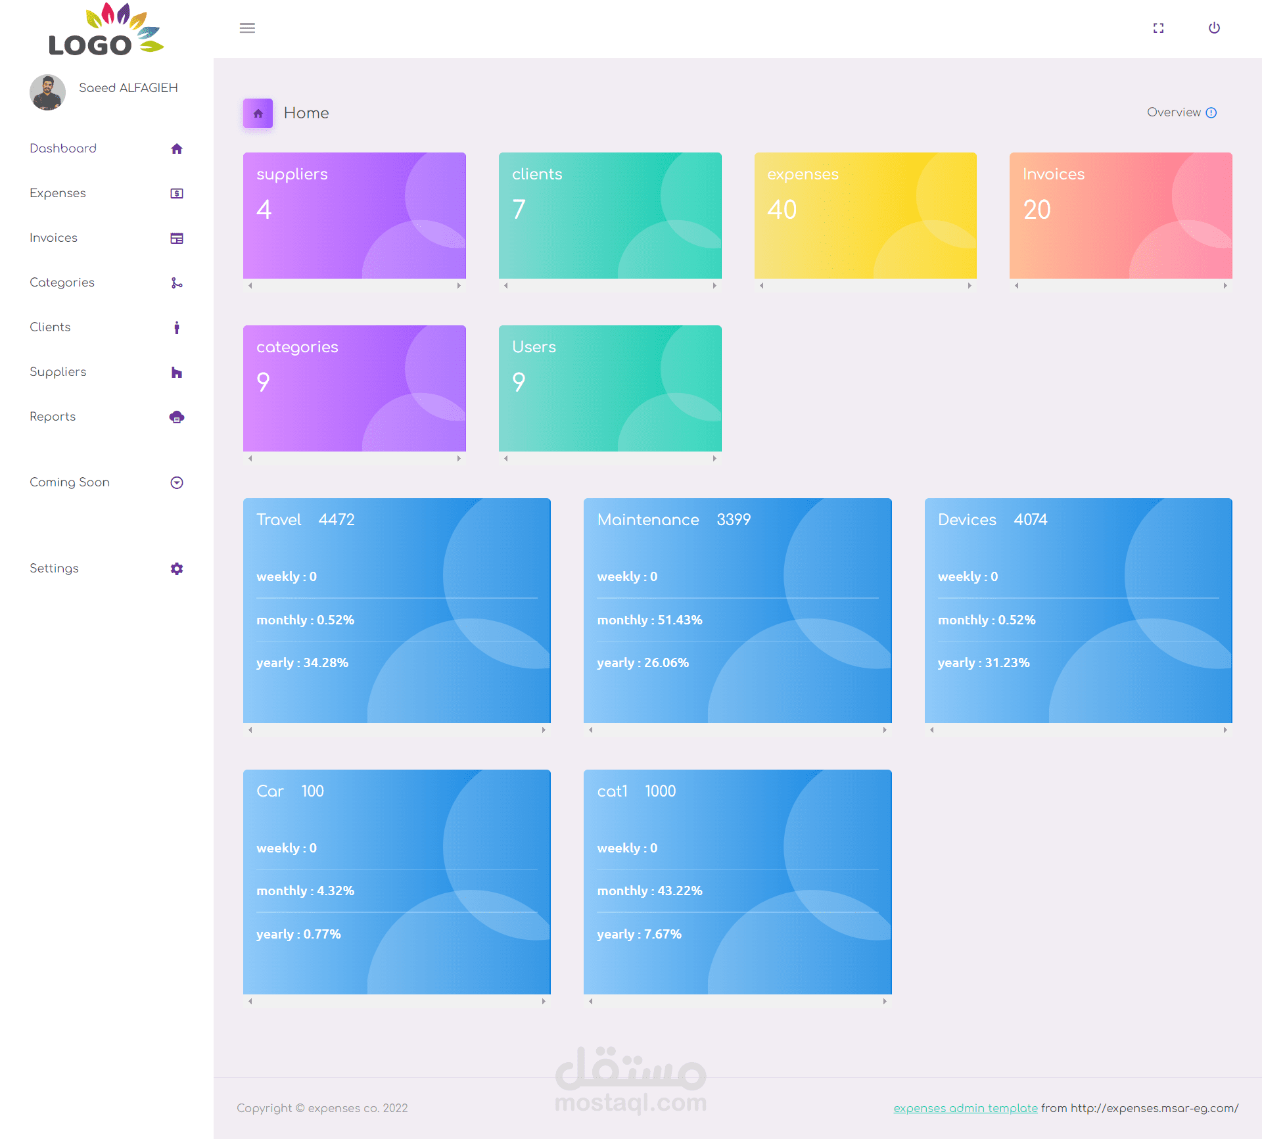Screen dimensions: 1262x1139
Task: Open the Suppliers sidebar menu item
Action: click(58, 372)
